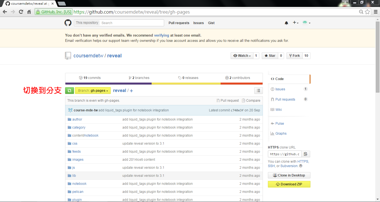Screen dimensions: 380x202
Task: Select the Issues sidebar tab
Action: coord(289,89)
